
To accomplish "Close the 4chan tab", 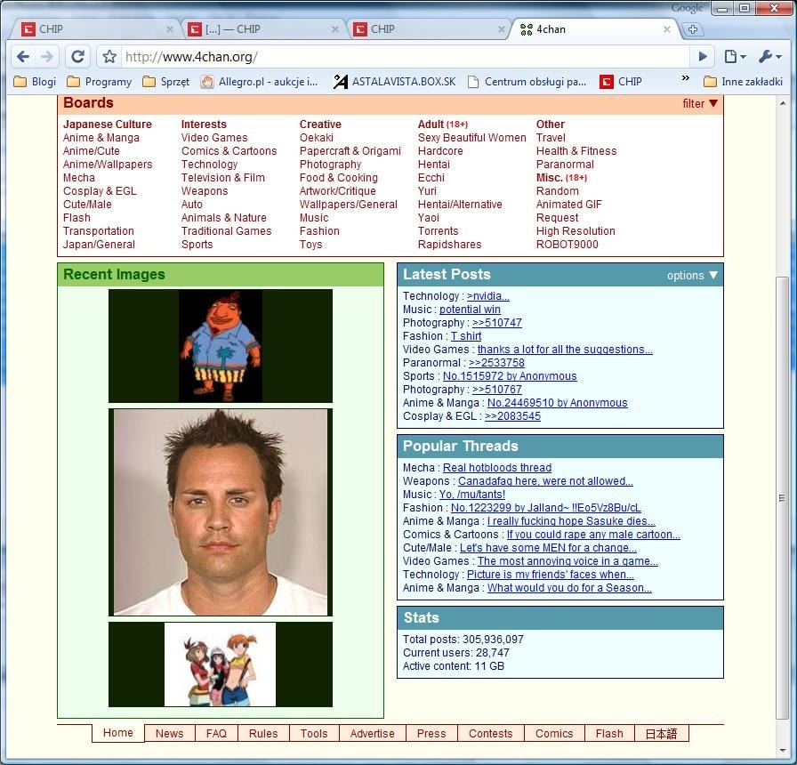I will pyautogui.click(x=667, y=29).
